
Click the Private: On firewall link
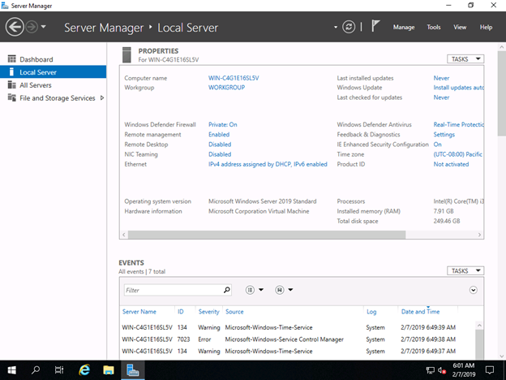[x=223, y=124]
